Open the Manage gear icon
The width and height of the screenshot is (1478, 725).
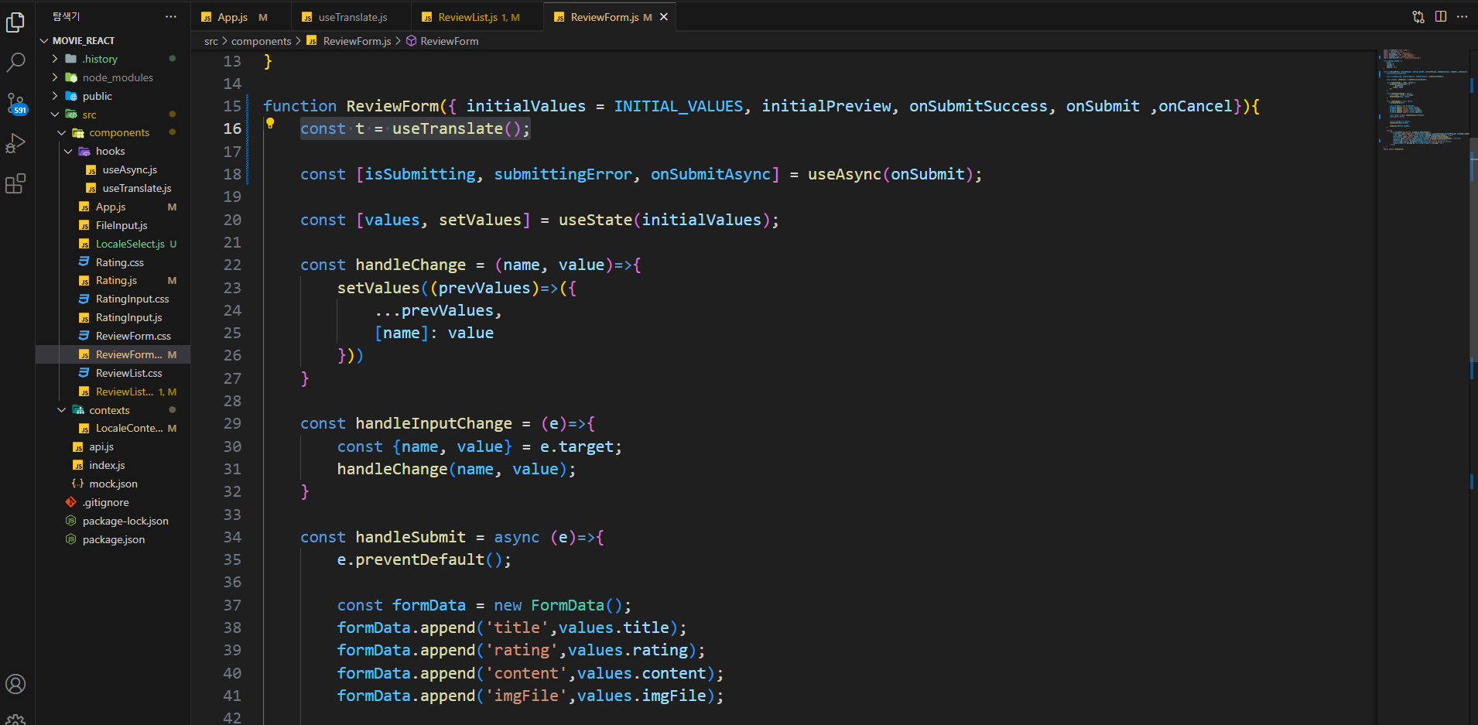point(15,720)
